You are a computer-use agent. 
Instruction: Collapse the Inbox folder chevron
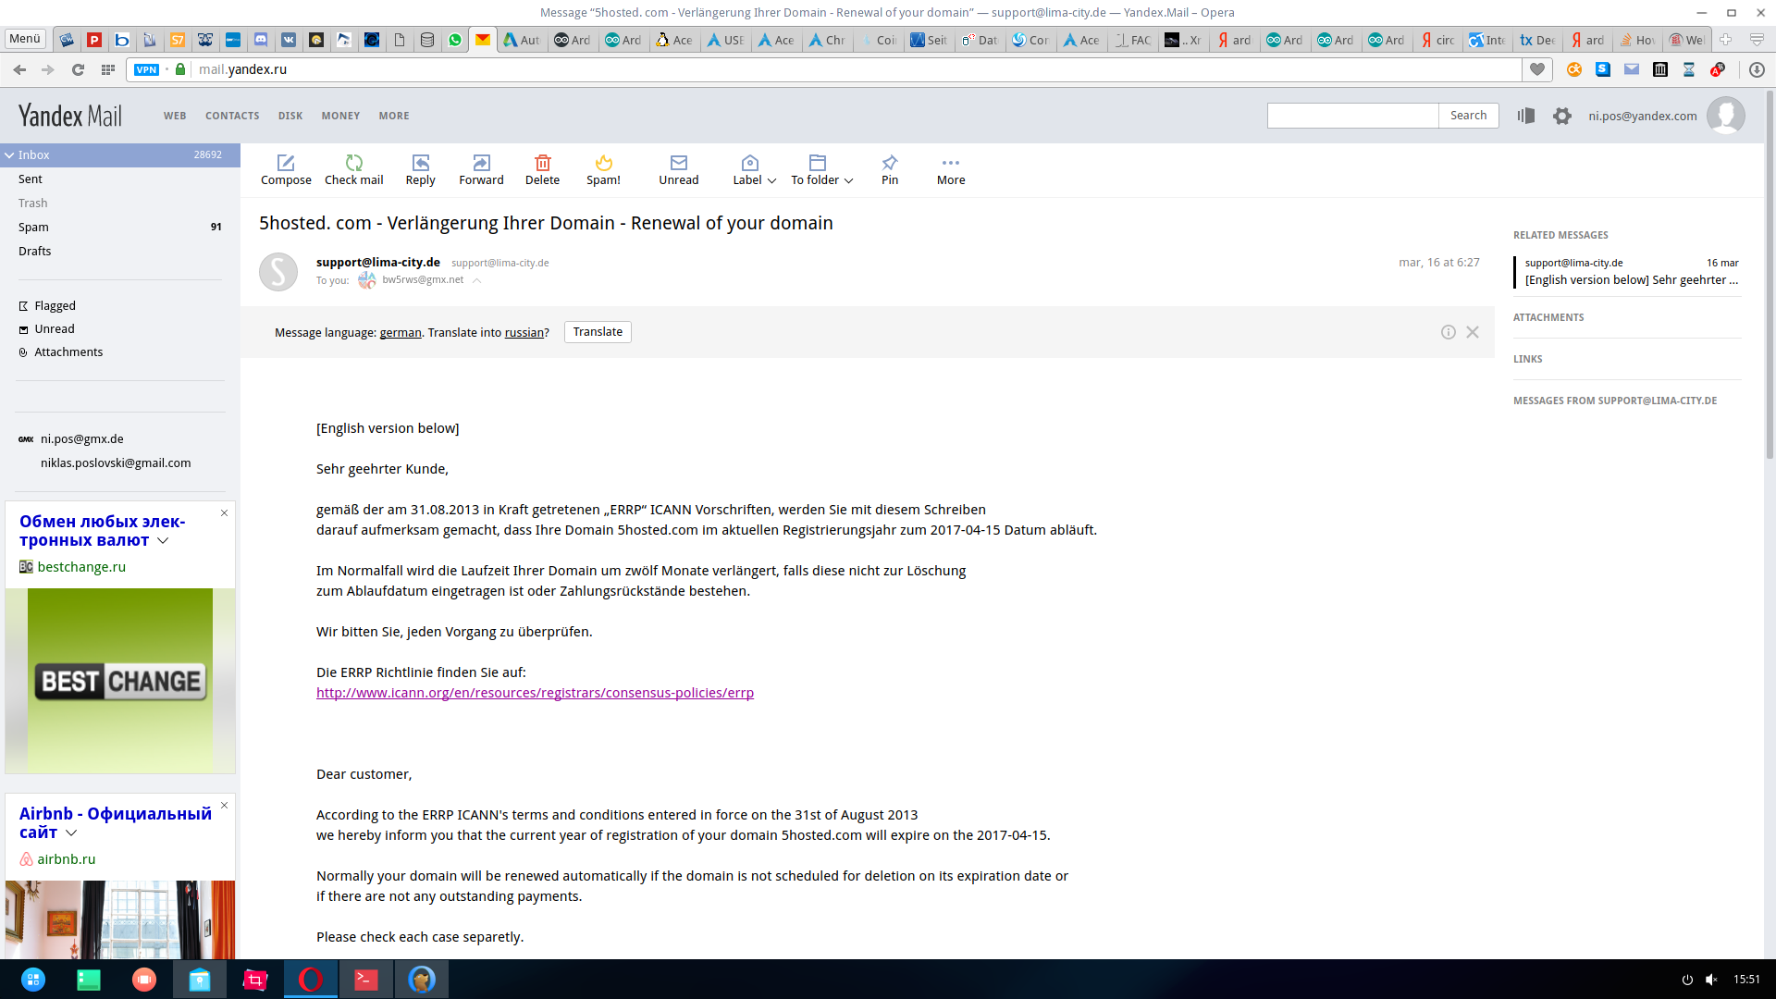point(9,155)
